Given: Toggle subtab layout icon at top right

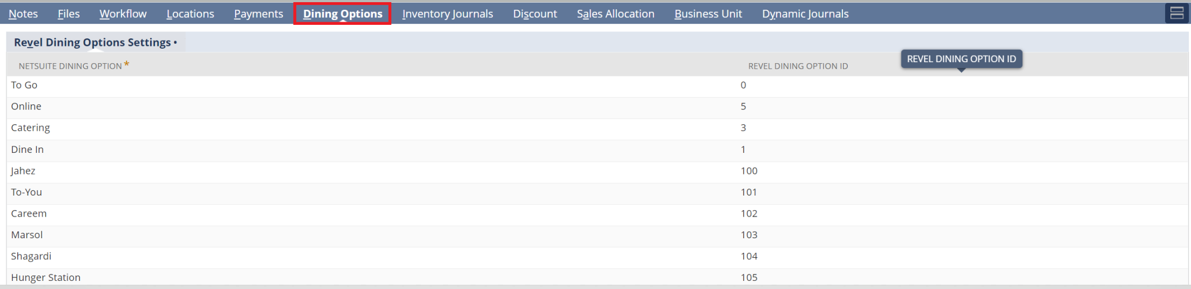Looking at the screenshot, I should coord(1176,13).
